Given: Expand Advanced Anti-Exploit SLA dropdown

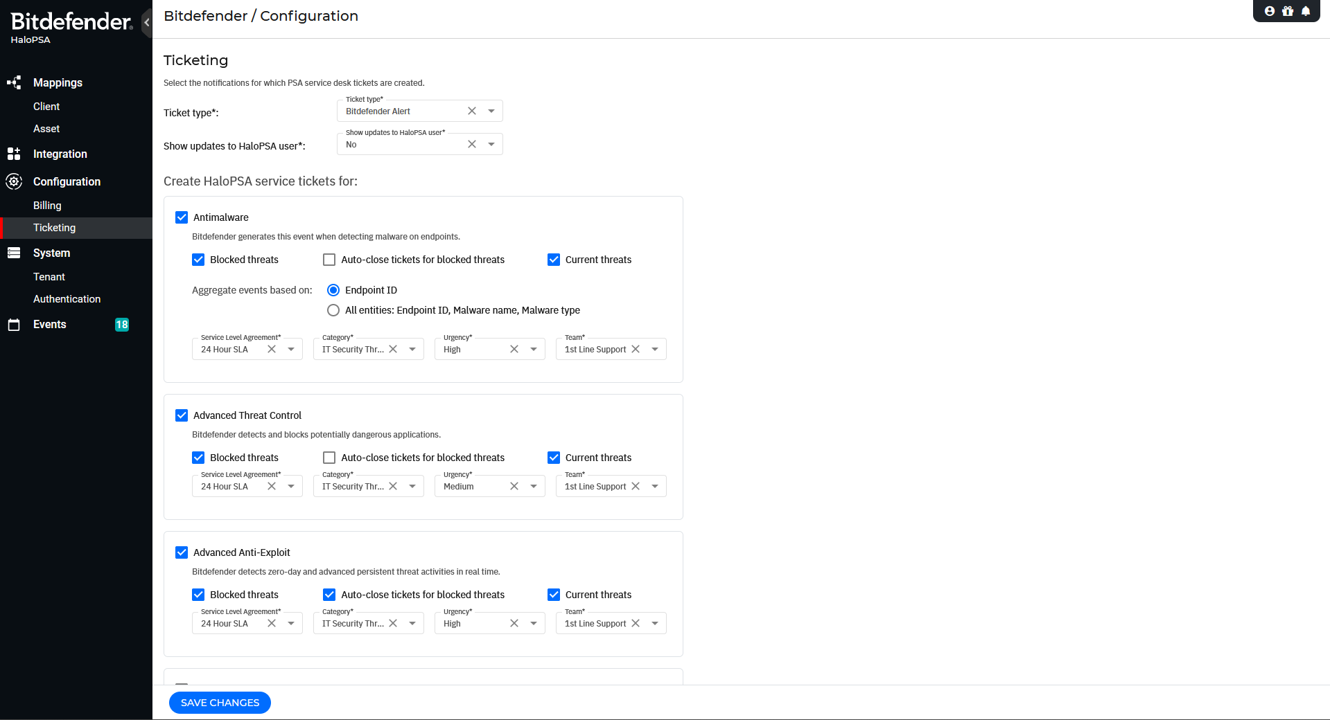Looking at the screenshot, I should click(291, 623).
